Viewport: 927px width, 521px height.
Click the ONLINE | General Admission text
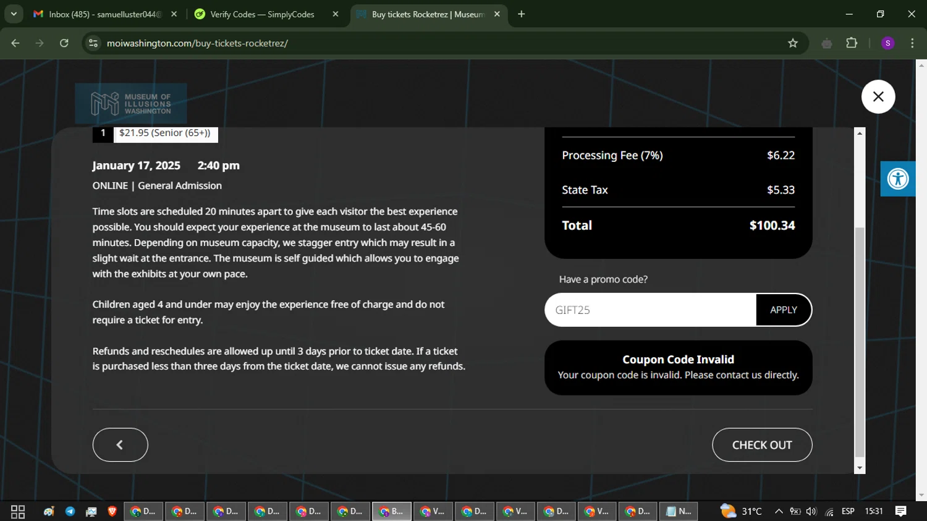click(x=157, y=185)
